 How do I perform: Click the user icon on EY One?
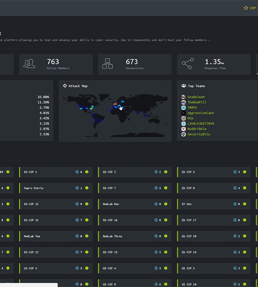coord(235,204)
